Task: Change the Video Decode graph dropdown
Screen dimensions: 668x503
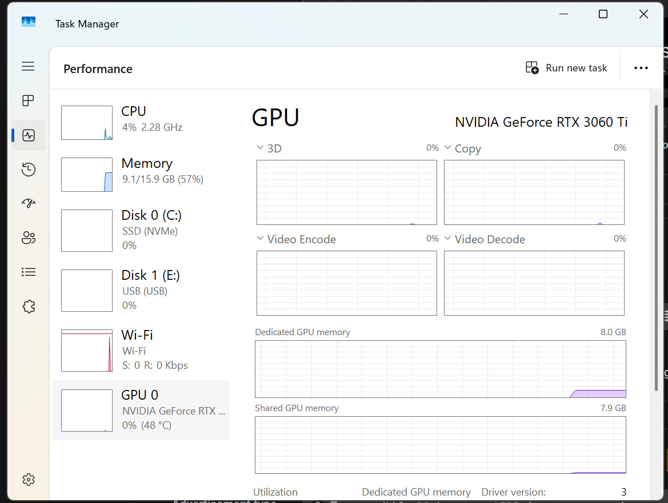Action: point(448,239)
